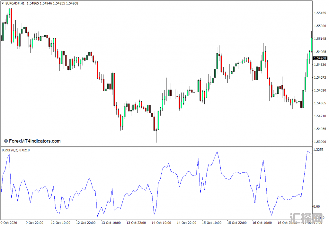Click the rightmost peak of the blue BBpB line
This screenshot has height=226, width=329.
[x=307, y=151]
